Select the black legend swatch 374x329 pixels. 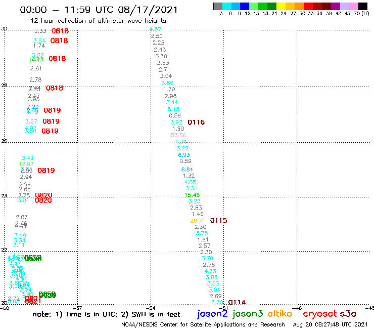pyautogui.click(x=363, y=6)
